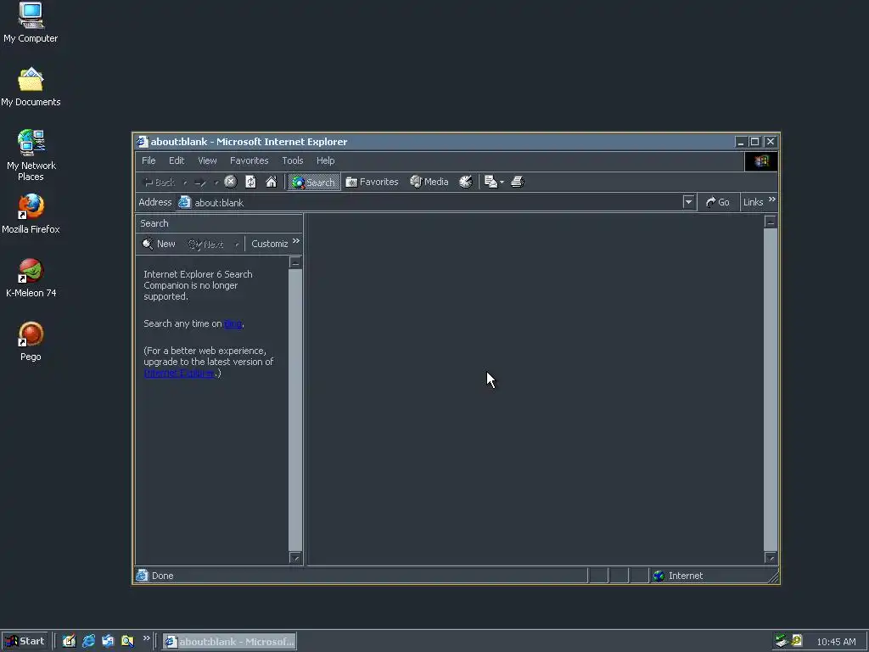
Task: Open the Next dropdown arrow in Search pane
Action: point(237,244)
